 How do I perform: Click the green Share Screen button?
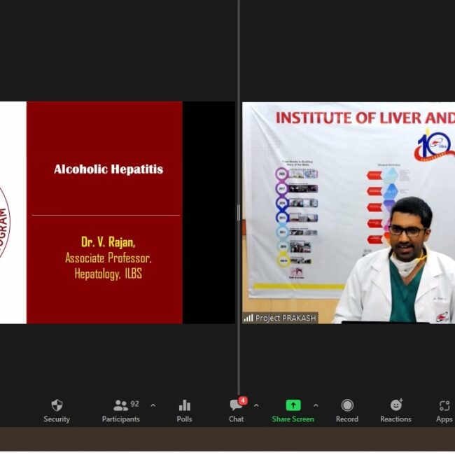293,410
